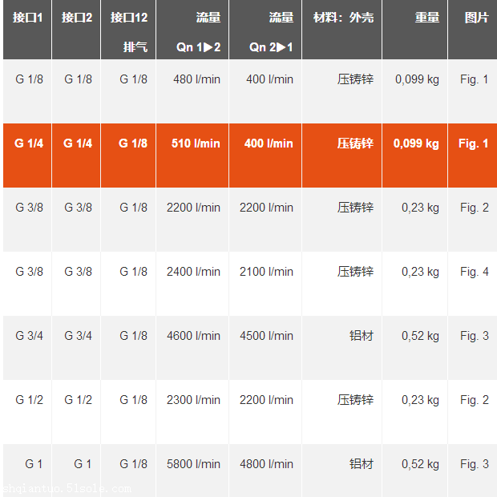
Task: Click the 接口12 排气 column header
Action: click(x=128, y=30)
